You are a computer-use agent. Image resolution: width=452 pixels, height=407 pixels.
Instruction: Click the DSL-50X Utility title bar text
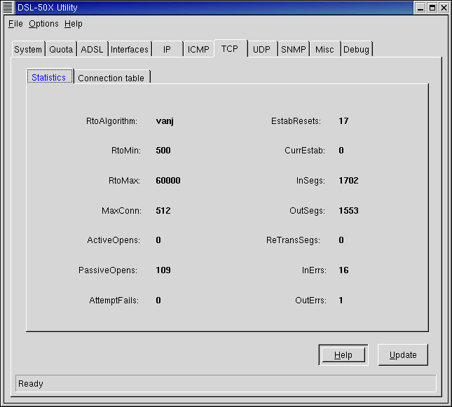click(48, 8)
